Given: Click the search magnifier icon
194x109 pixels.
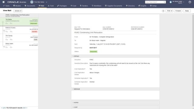Looking at the screenshot, I should [164, 2].
